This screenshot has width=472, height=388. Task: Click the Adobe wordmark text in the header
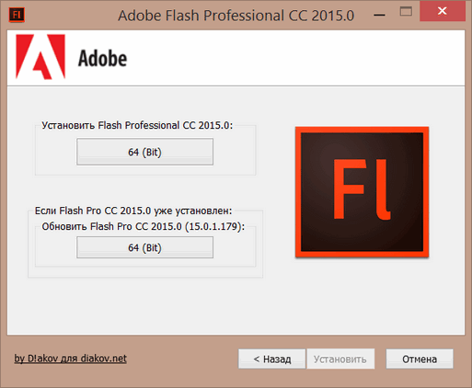click(102, 58)
